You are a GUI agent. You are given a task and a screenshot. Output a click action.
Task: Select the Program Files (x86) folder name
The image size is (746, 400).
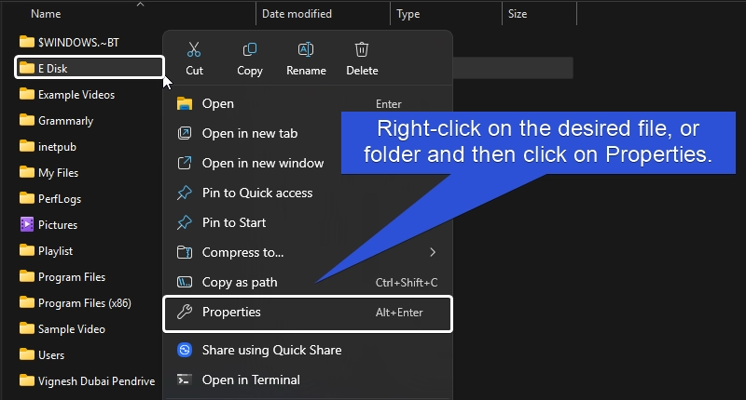click(85, 302)
